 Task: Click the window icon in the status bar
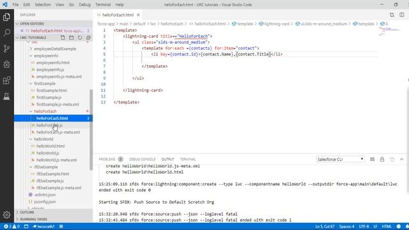[26, 226]
